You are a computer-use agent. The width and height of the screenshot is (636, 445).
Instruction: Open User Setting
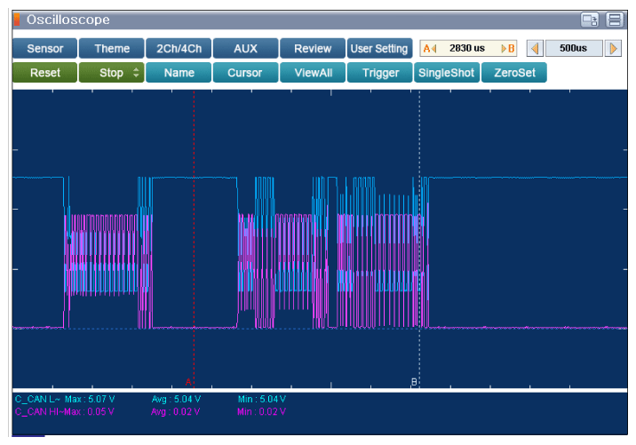coord(379,49)
